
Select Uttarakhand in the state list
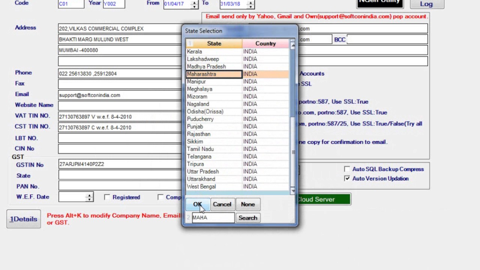[x=214, y=179]
